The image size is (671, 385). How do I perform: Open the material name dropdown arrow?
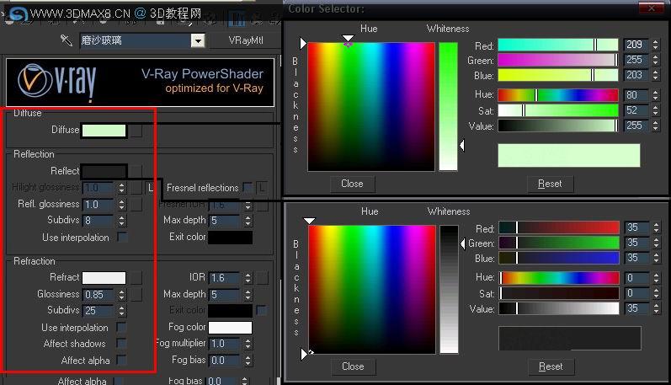(x=197, y=40)
